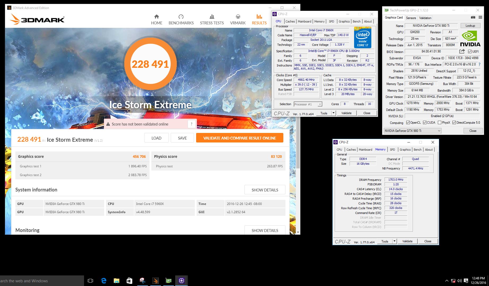Click the taskbar clock showing 12:48 PM

478,281
